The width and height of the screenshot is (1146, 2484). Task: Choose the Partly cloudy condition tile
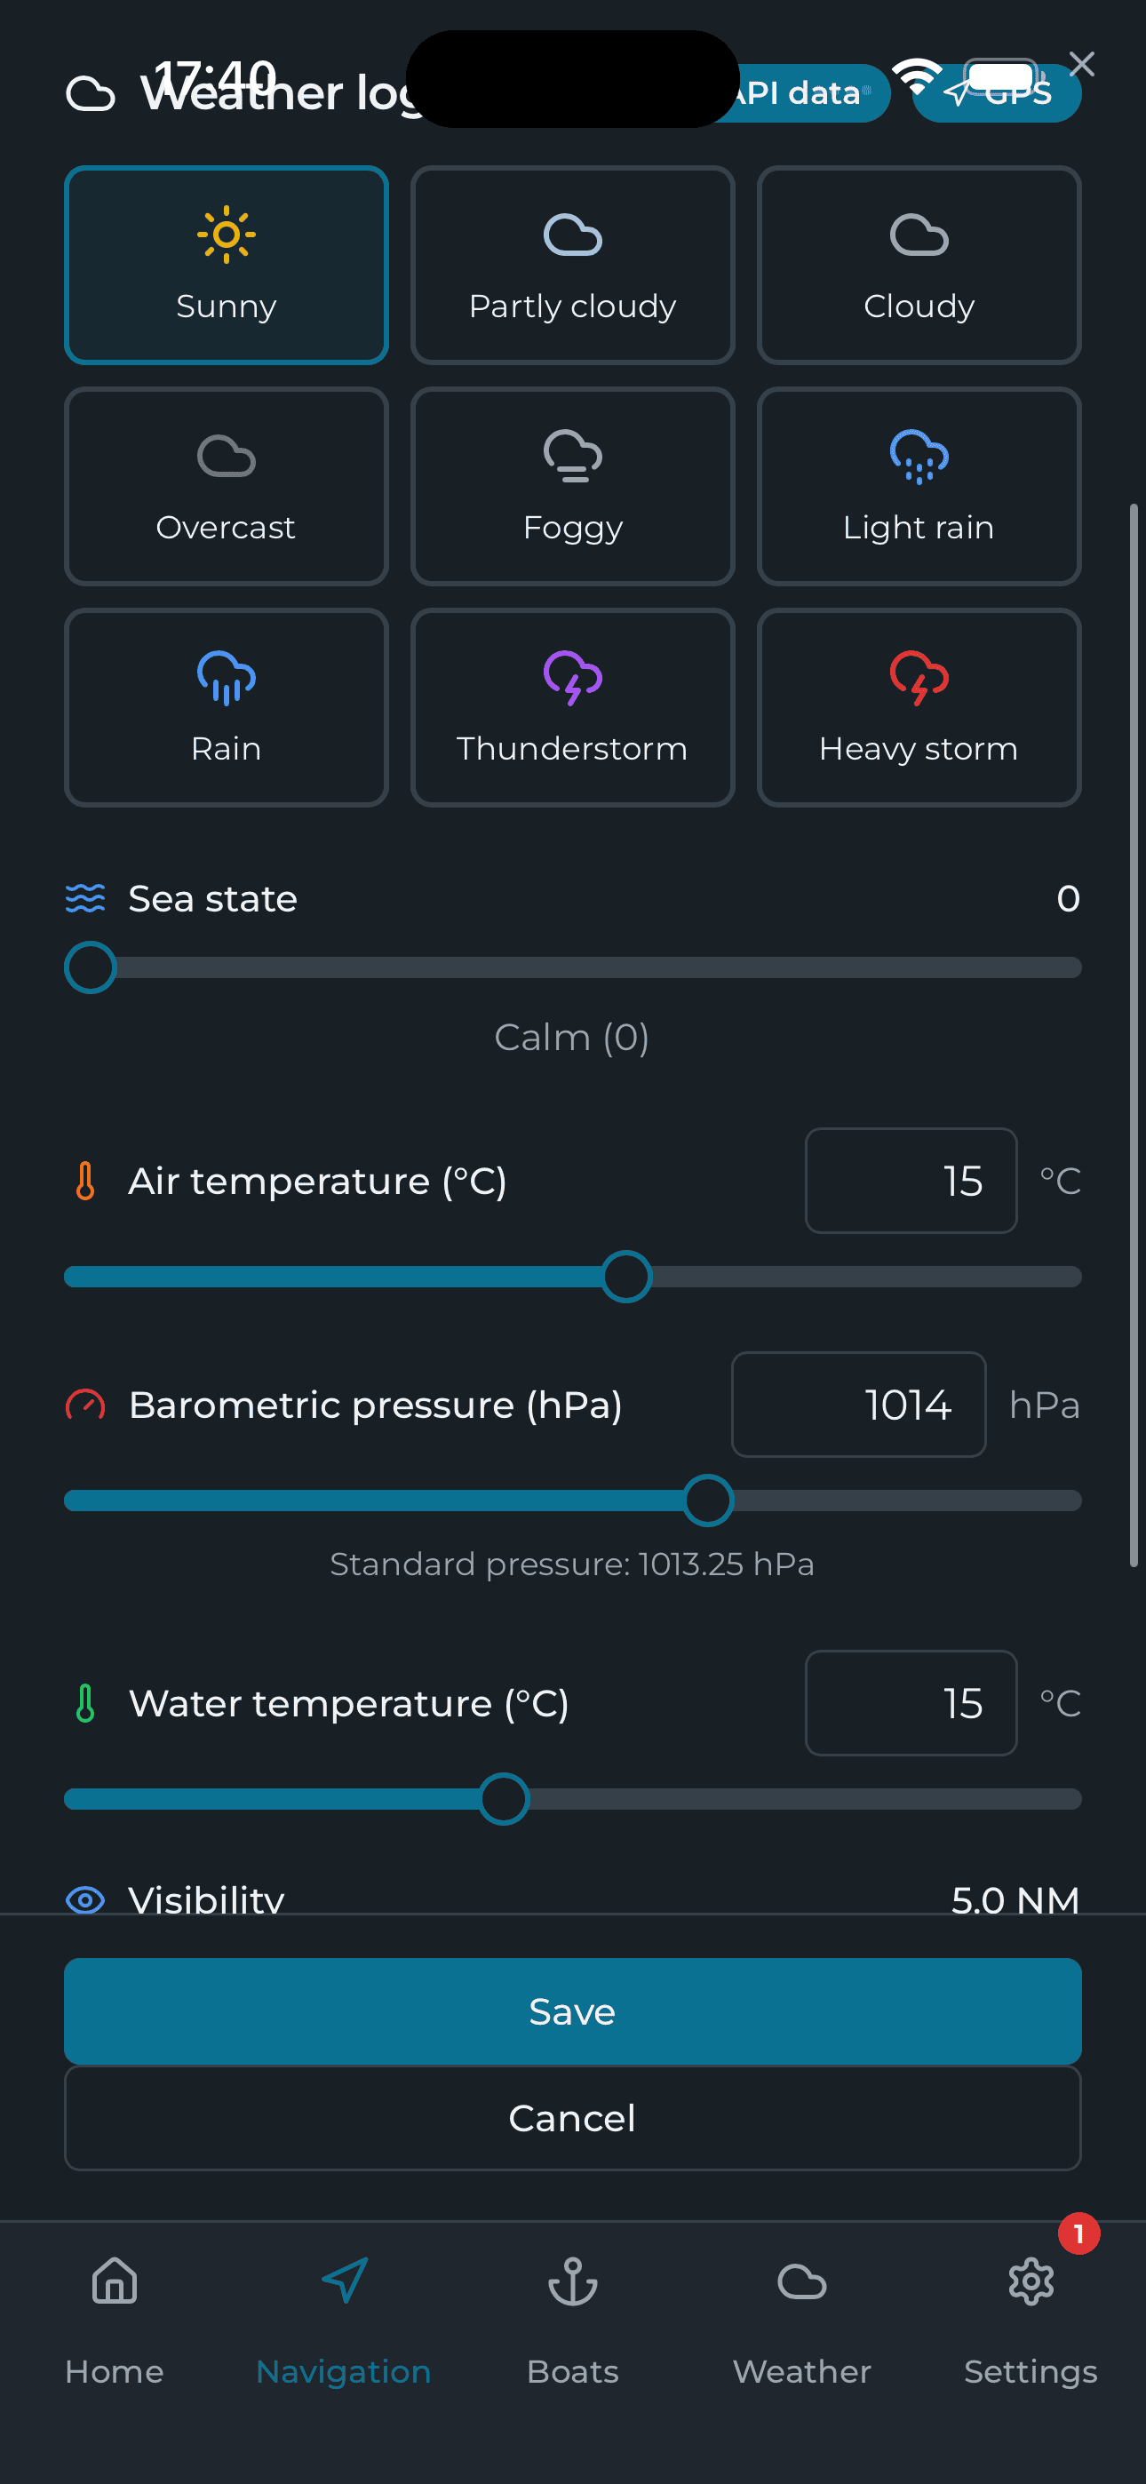tap(572, 265)
